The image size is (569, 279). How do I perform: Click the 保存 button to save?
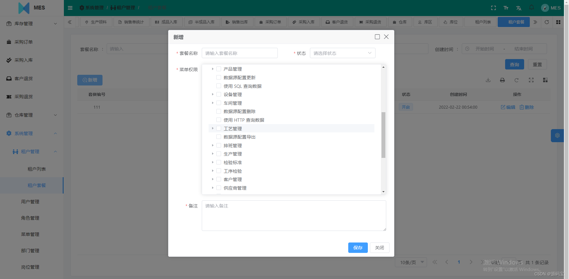click(357, 248)
